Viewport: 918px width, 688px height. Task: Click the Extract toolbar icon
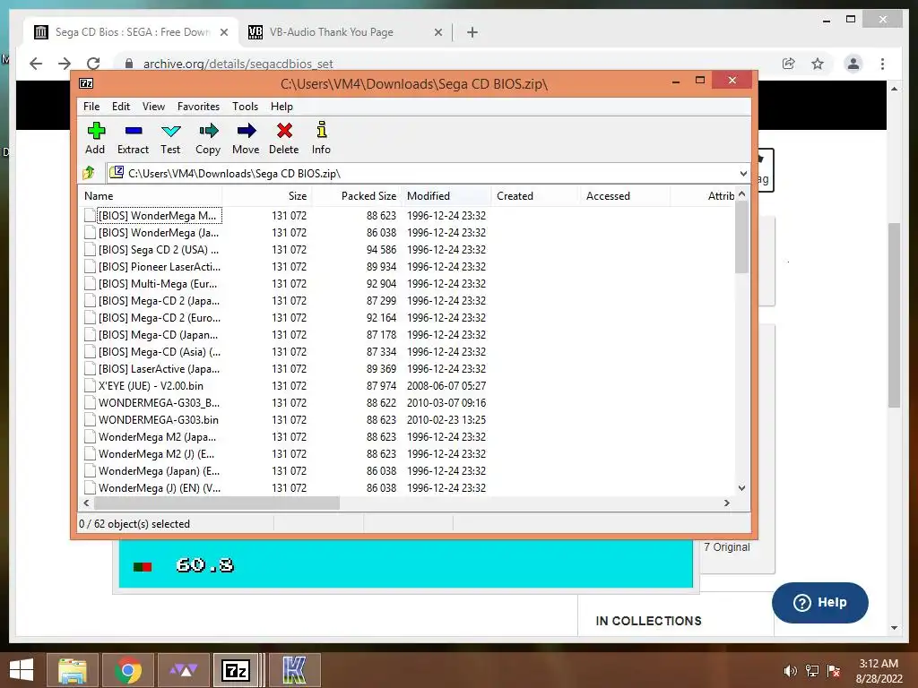(133, 138)
